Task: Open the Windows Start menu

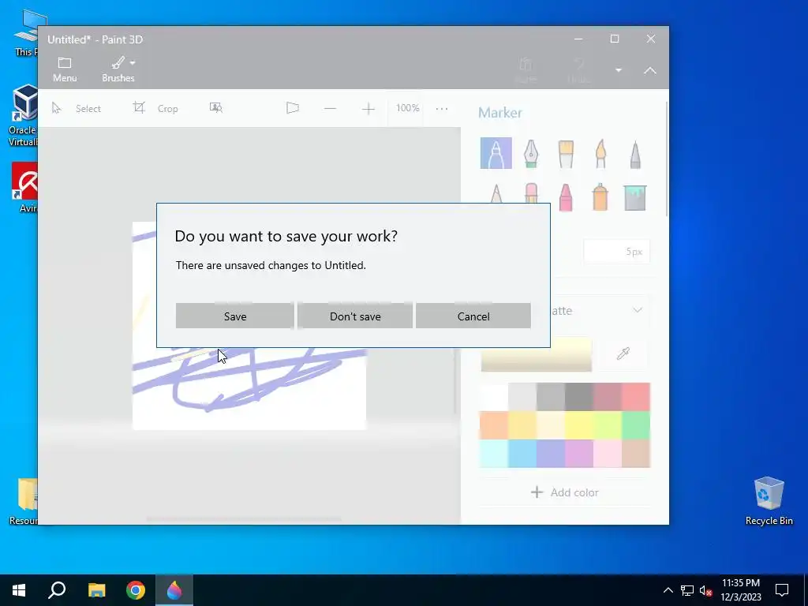Action: pyautogui.click(x=19, y=590)
